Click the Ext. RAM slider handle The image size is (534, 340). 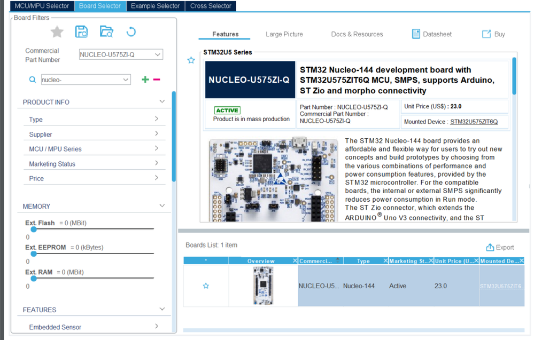(x=33, y=279)
